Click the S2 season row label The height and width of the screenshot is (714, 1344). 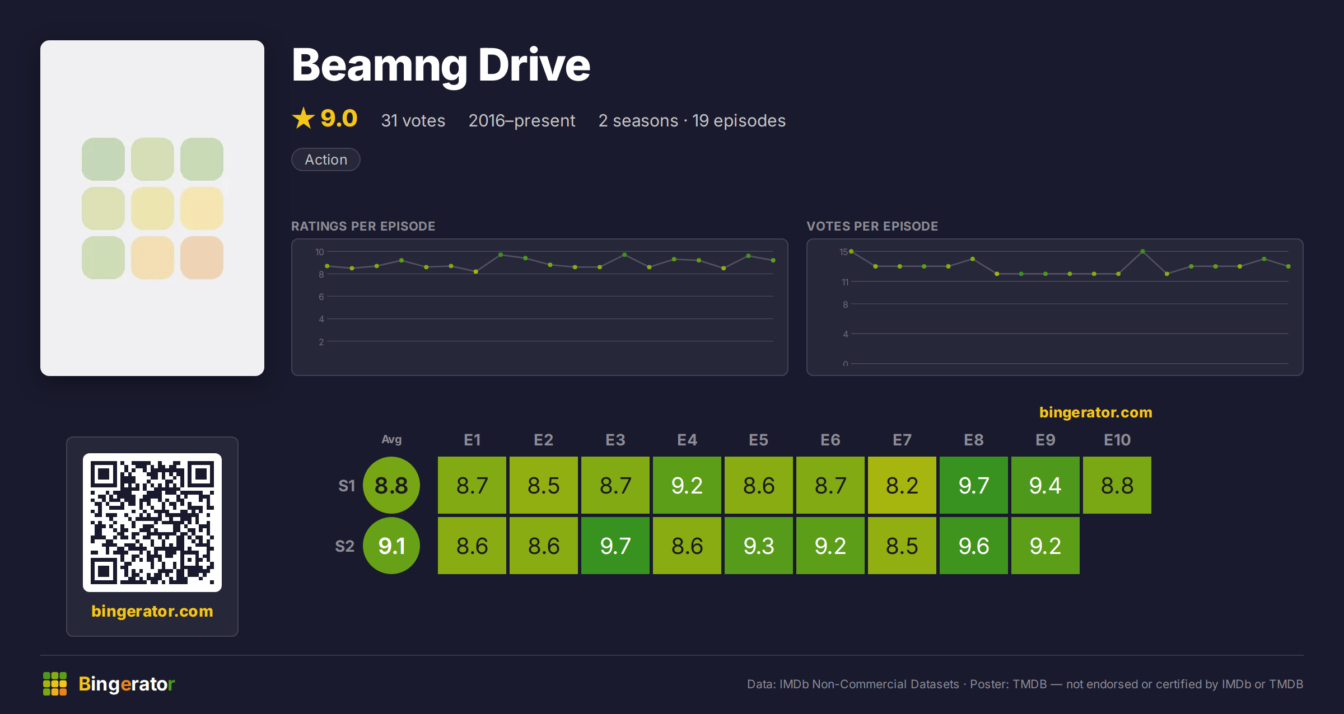345,546
